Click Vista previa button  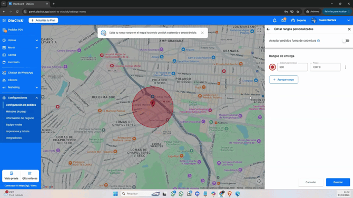click(11, 176)
